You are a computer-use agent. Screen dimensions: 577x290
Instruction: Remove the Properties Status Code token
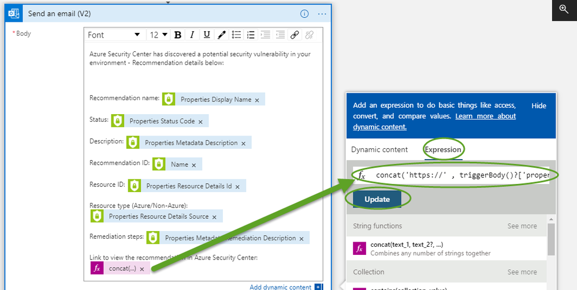200,122
